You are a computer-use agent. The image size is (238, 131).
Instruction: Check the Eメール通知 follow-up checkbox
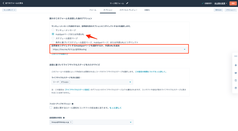tap(51, 108)
